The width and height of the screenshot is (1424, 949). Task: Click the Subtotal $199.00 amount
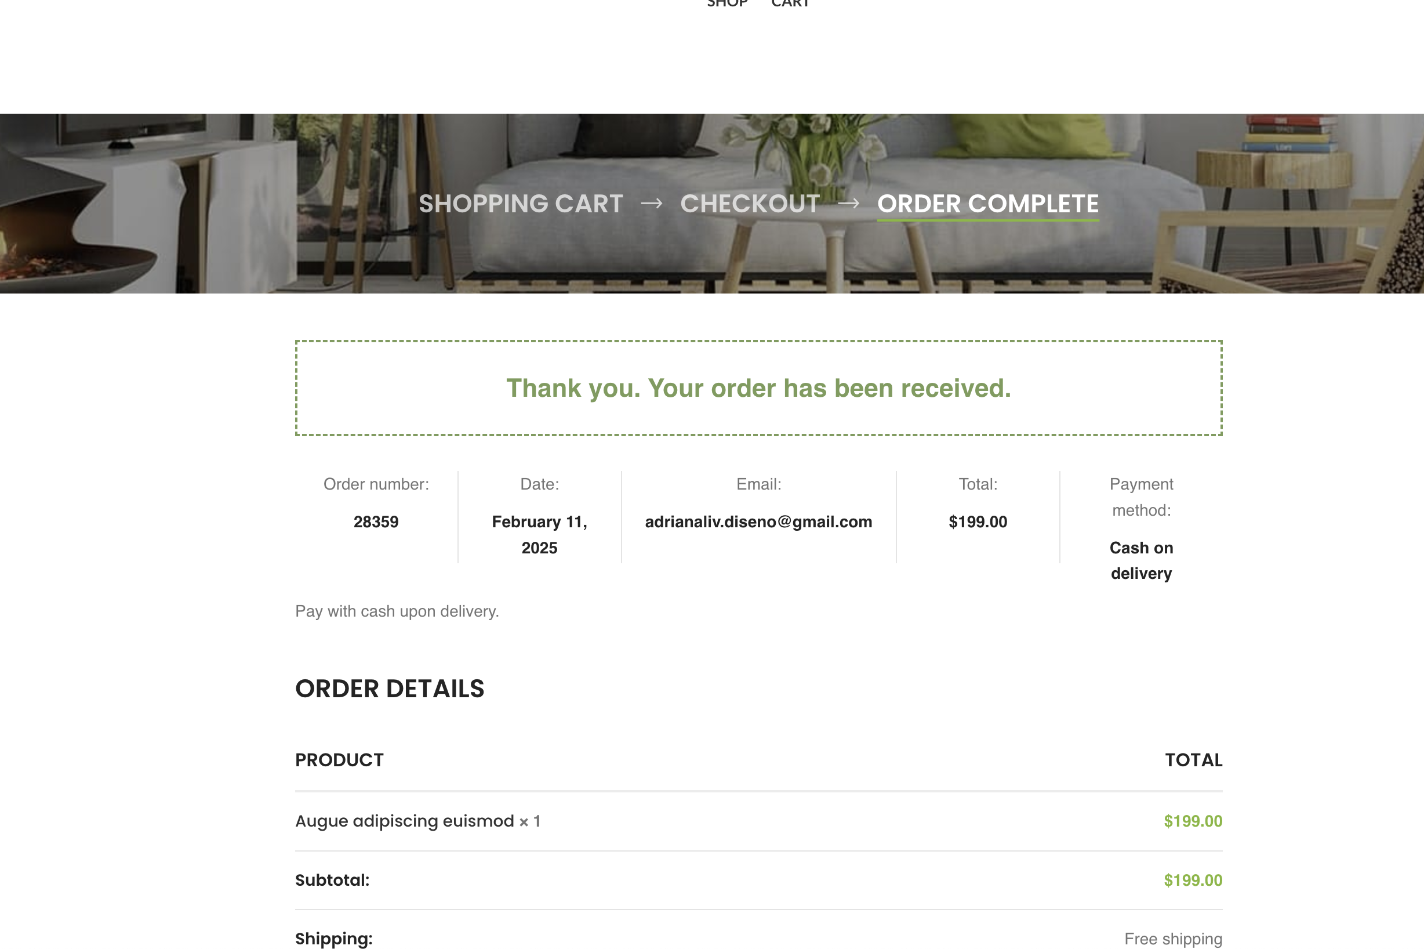coord(1193,880)
